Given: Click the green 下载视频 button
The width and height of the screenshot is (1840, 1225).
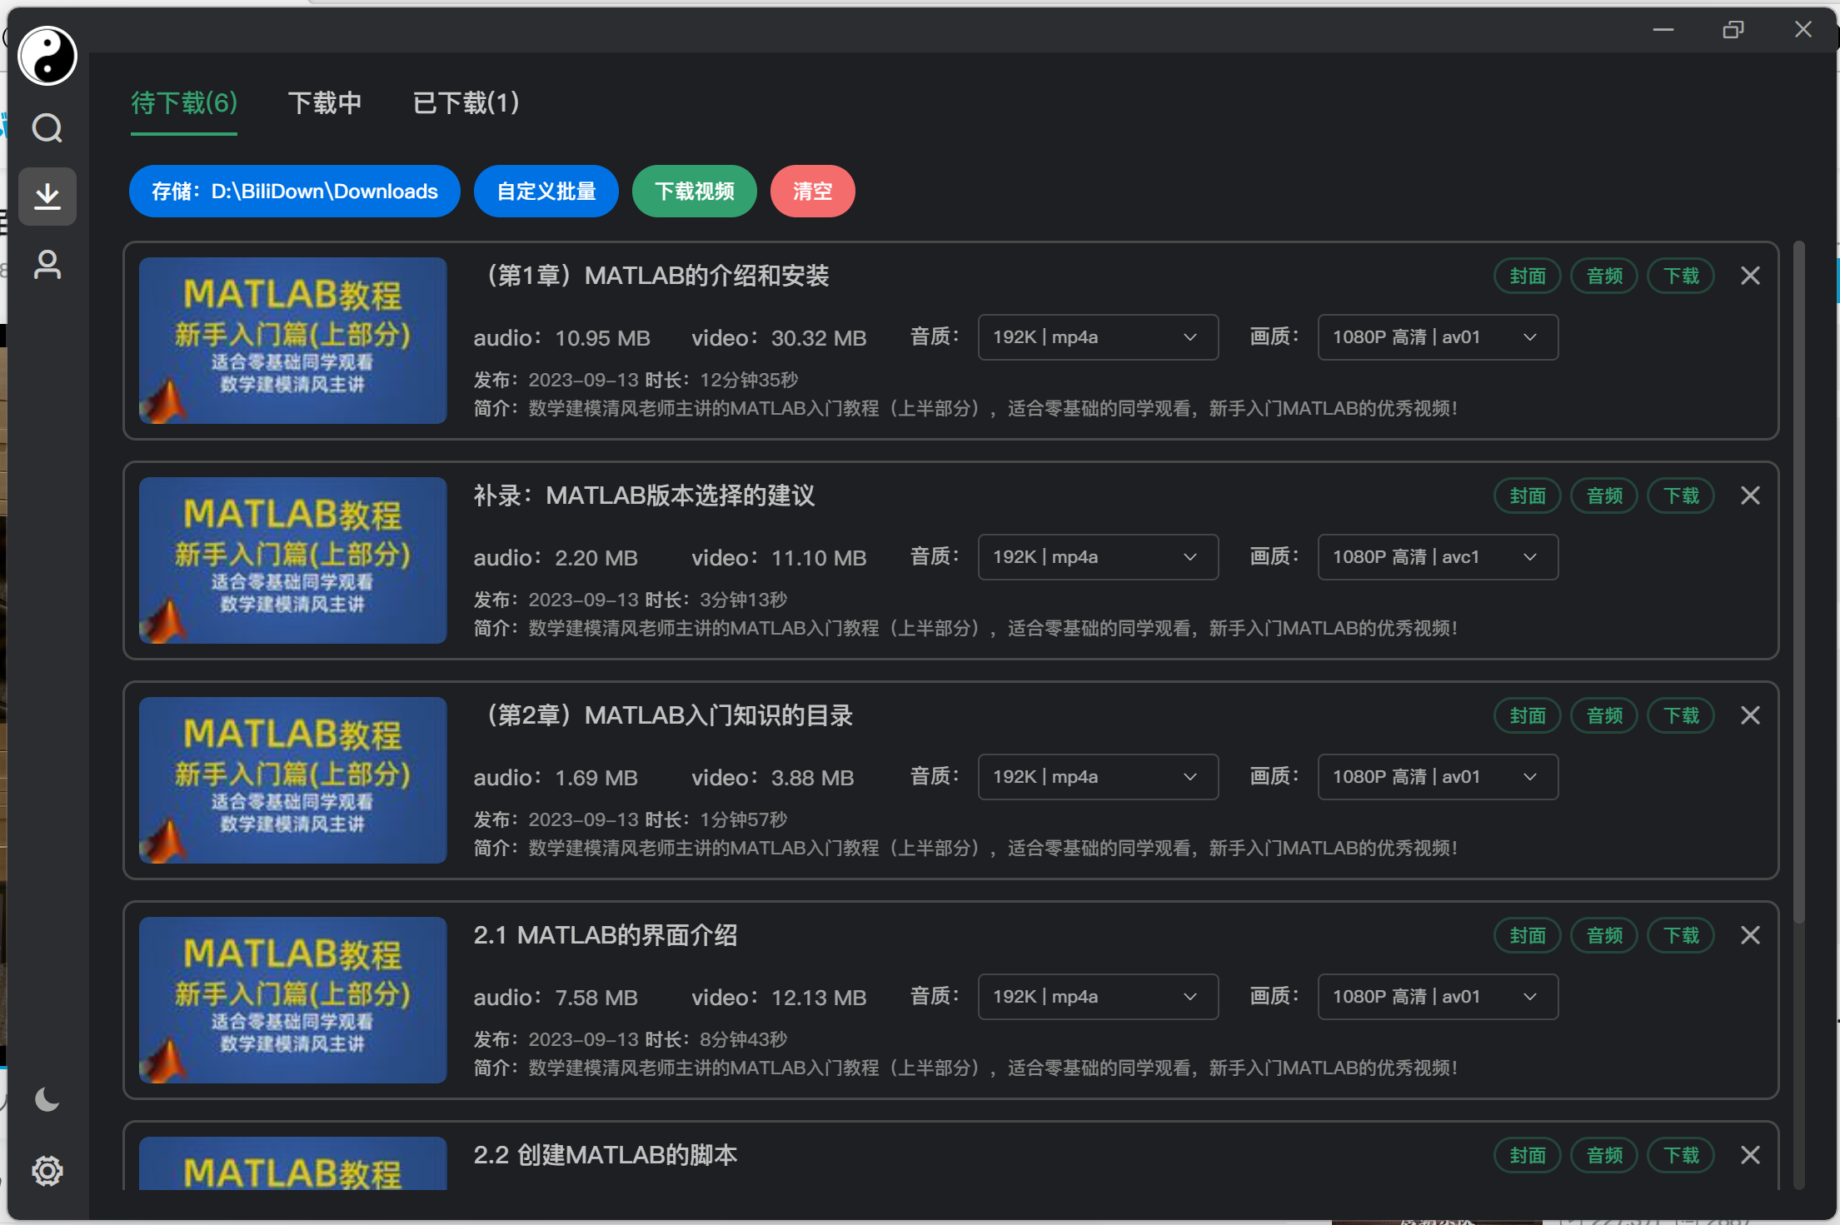Looking at the screenshot, I should (x=694, y=191).
